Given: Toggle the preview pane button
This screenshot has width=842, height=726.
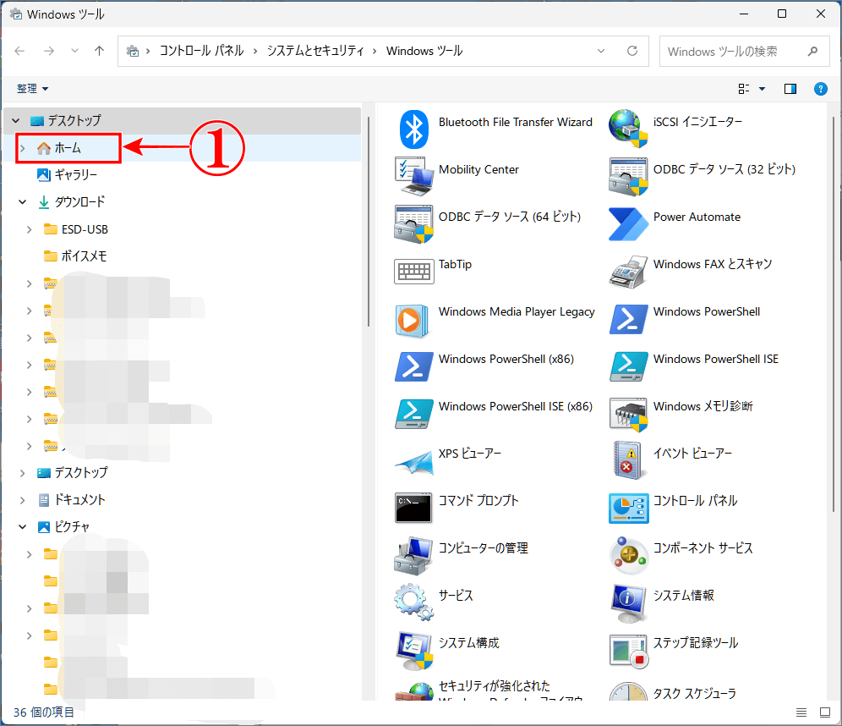Looking at the screenshot, I should click(790, 89).
